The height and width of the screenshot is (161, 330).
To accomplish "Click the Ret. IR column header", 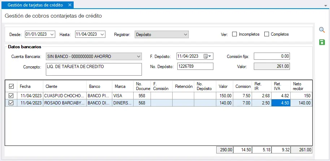I will (x=262, y=86).
